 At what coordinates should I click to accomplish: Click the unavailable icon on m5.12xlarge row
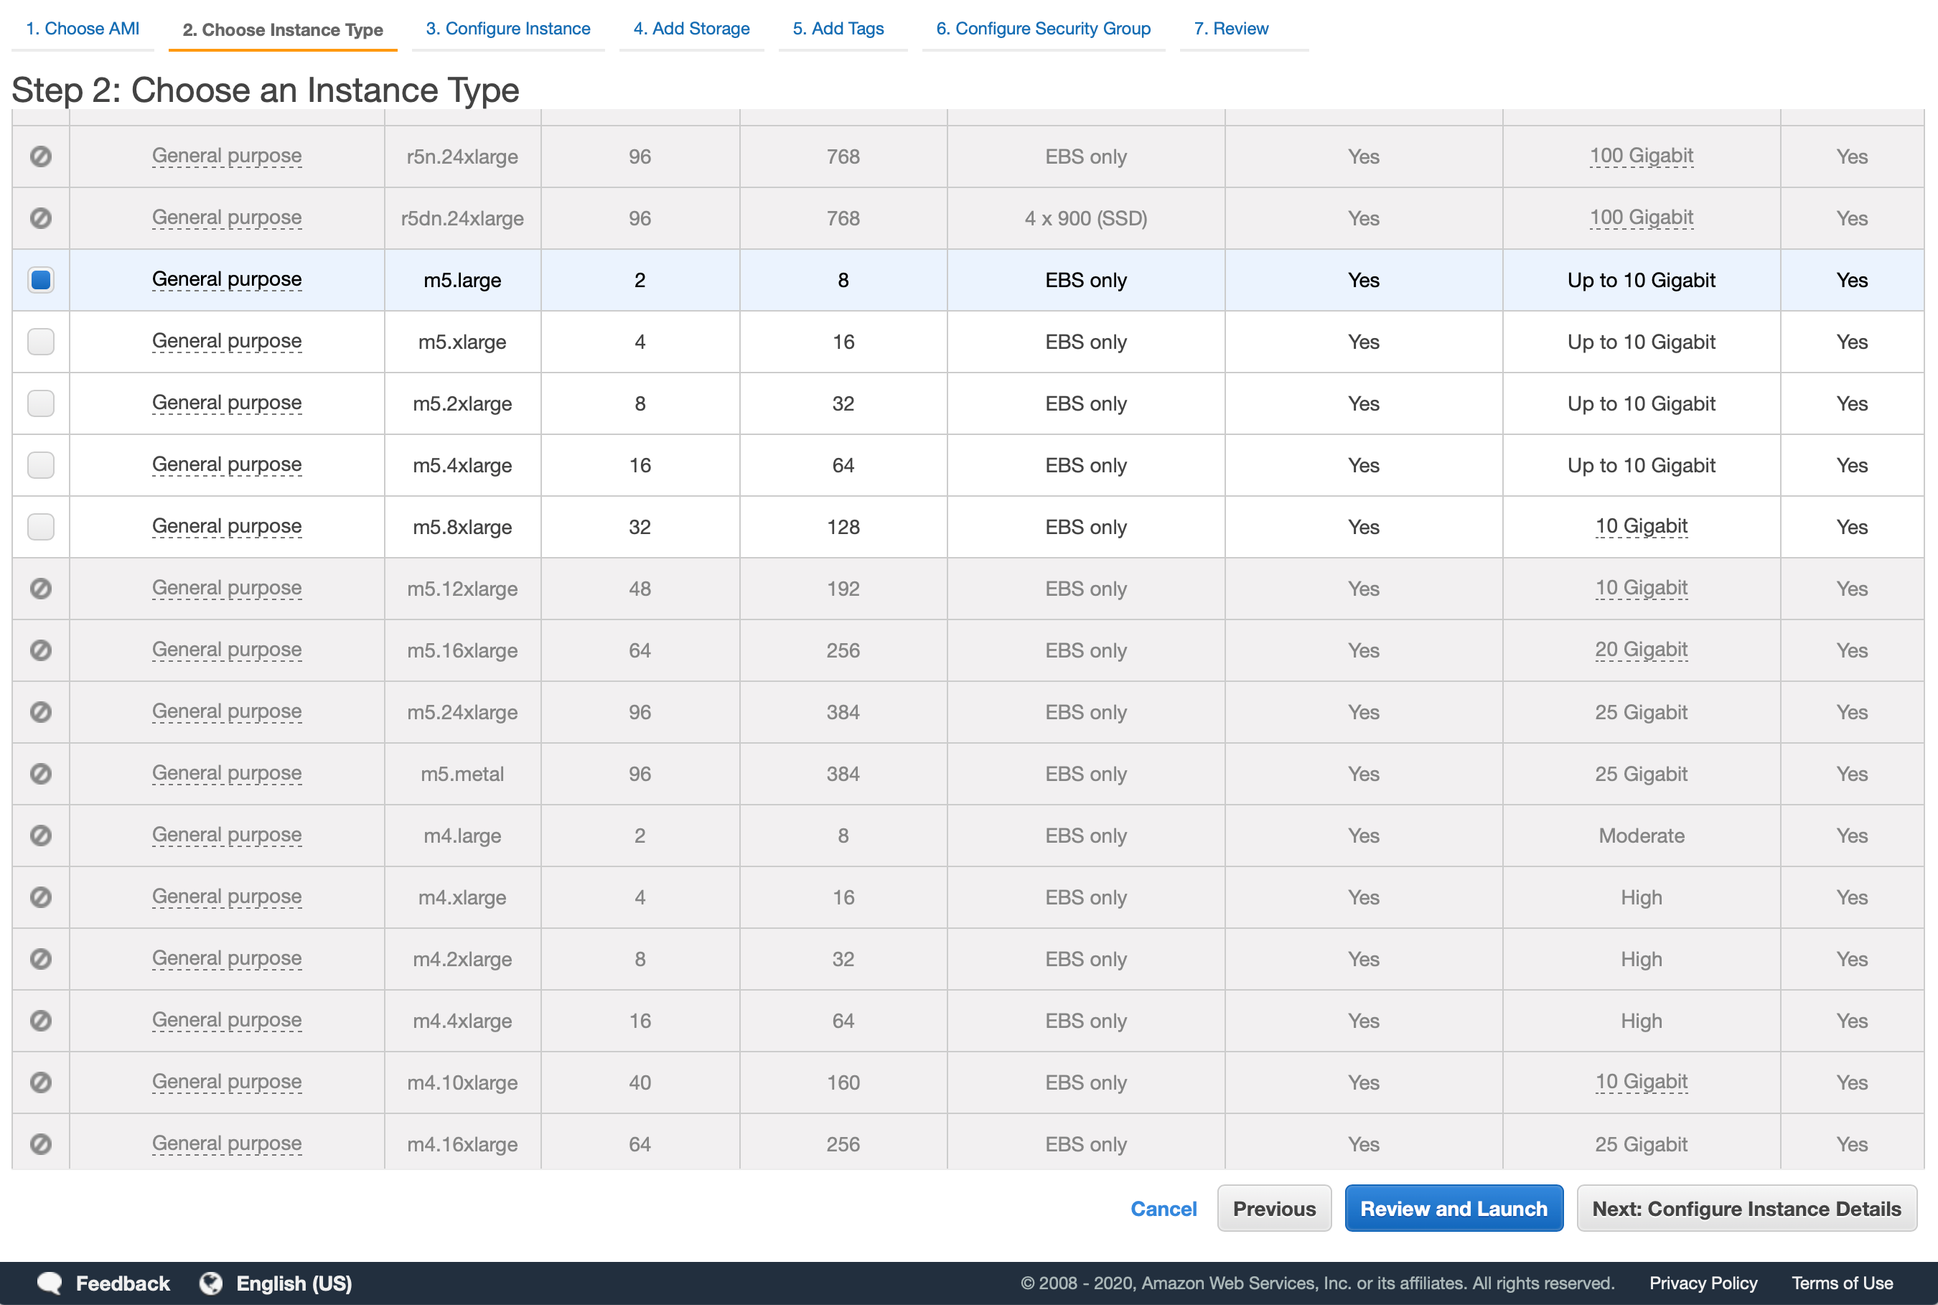40,589
